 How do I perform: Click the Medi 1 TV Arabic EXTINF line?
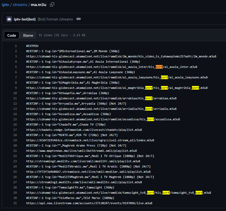(88, 166)
